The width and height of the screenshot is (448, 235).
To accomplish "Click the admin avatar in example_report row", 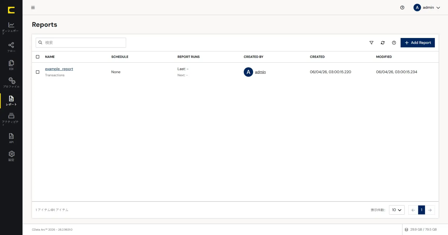I will (x=248, y=72).
